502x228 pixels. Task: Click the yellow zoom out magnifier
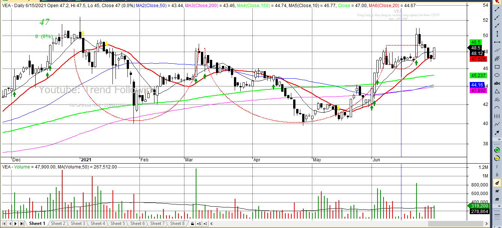click(x=497, y=158)
